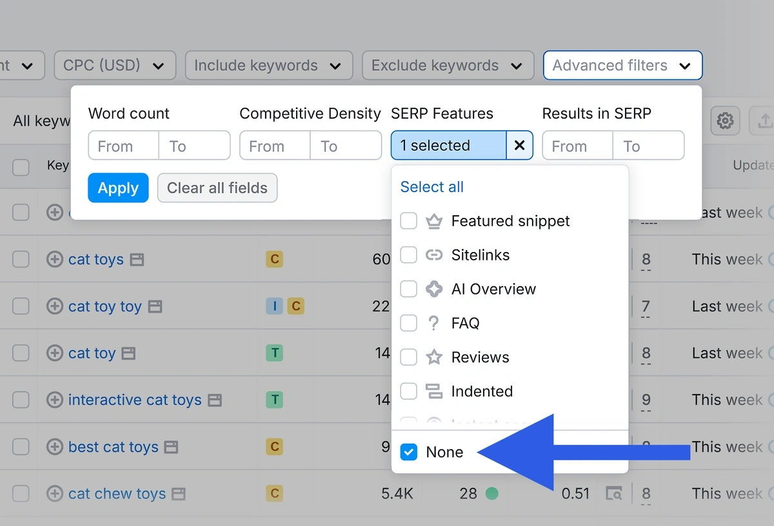Click the Apply button
The width and height of the screenshot is (774, 526).
click(x=118, y=188)
